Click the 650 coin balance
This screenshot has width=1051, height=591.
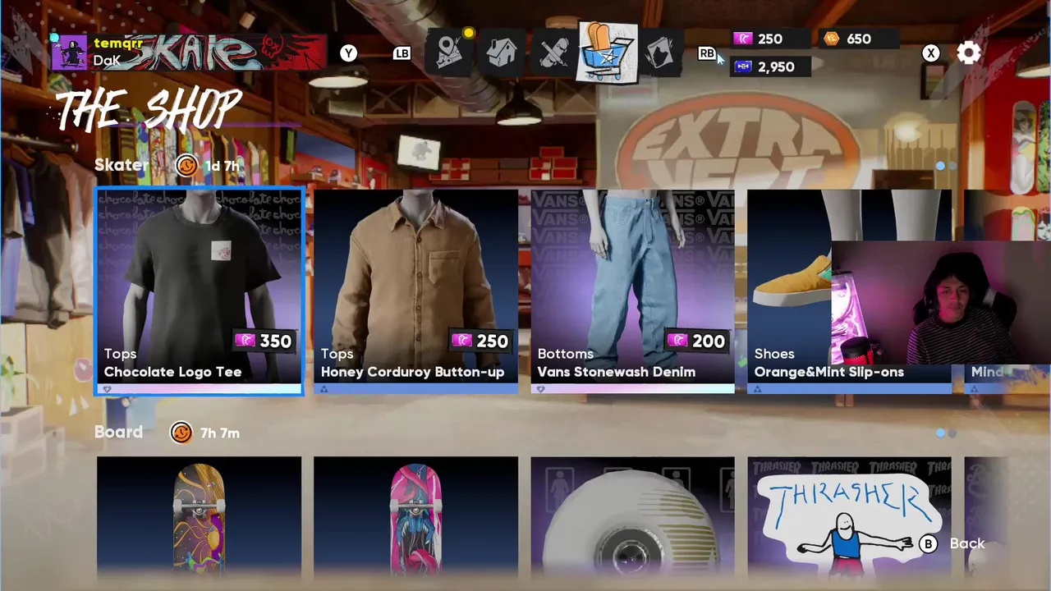[x=859, y=39]
